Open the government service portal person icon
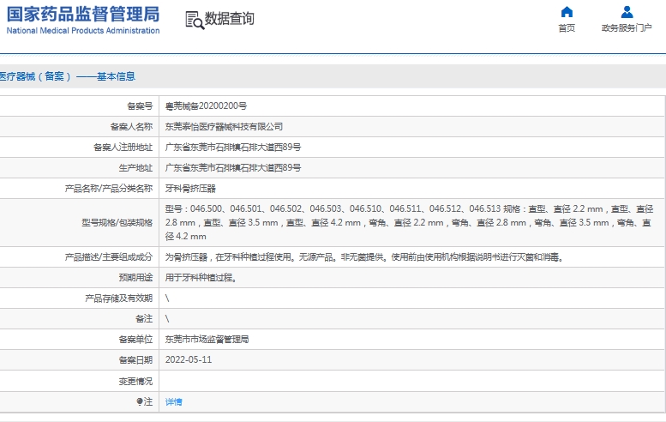Viewport: 666px width, 422px height. [x=627, y=12]
